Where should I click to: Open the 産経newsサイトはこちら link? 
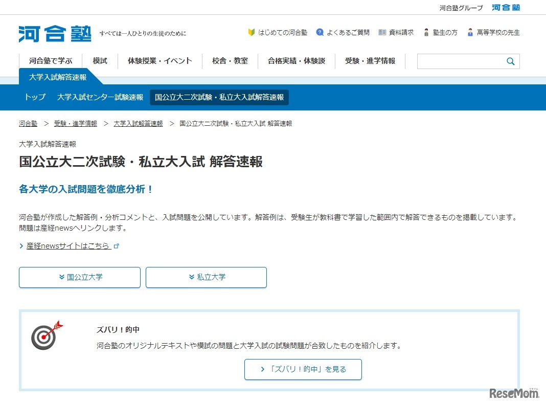pyautogui.click(x=69, y=246)
